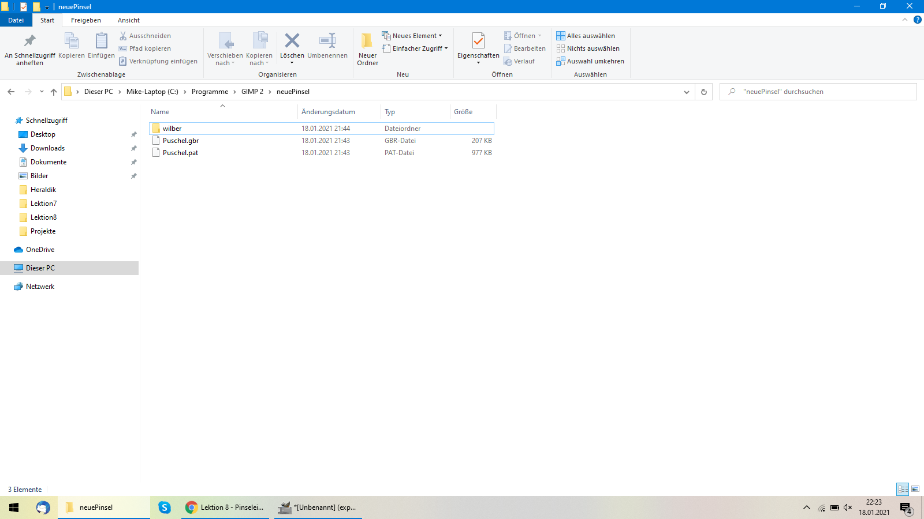The height and width of the screenshot is (519, 924).
Task: Switch to large icons view toggle
Action: point(915,489)
